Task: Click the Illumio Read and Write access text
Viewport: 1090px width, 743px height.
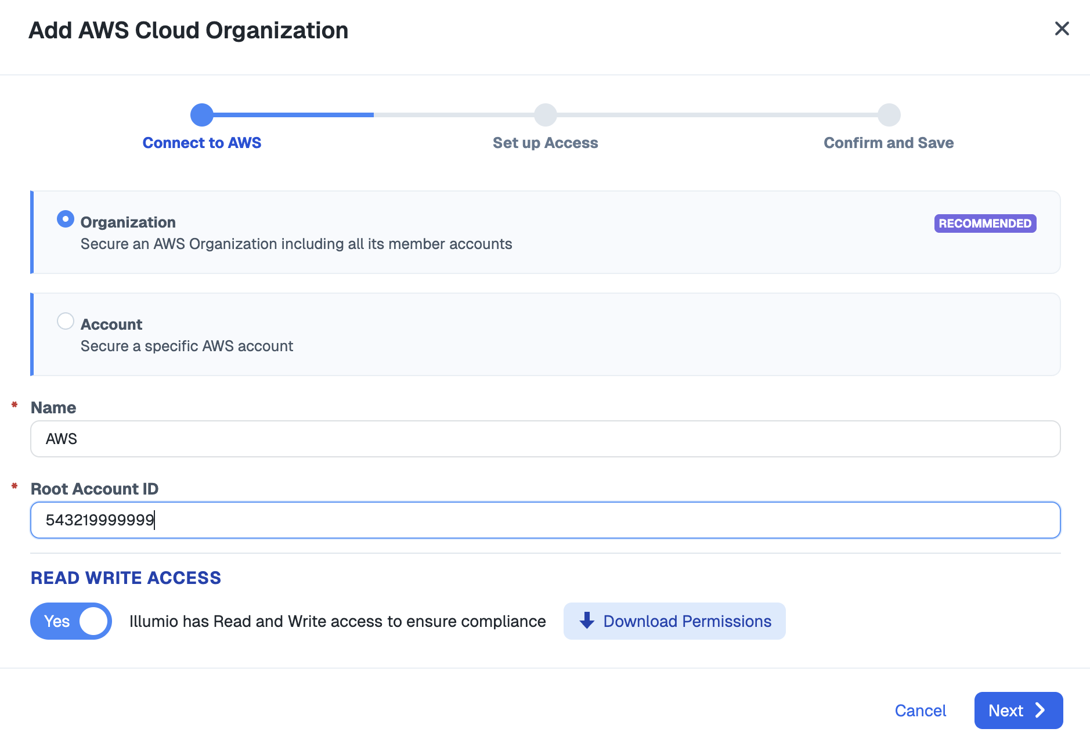Action: click(x=338, y=621)
